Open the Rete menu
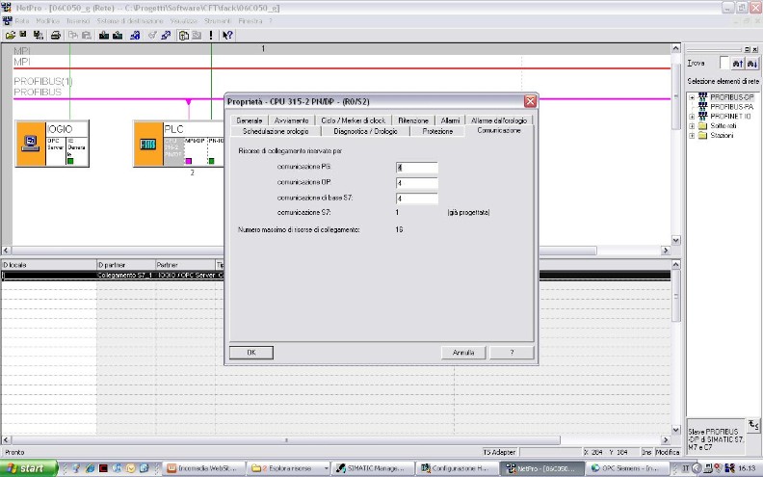 [x=22, y=21]
